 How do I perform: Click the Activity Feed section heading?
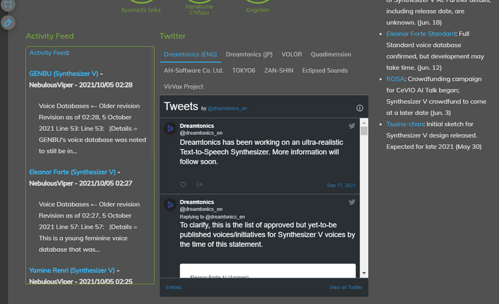[50, 36]
